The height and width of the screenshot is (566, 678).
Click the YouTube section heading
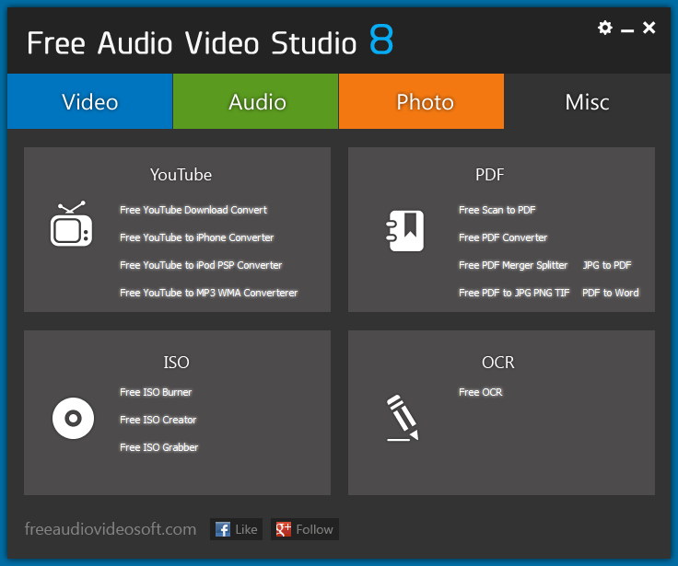[x=181, y=175]
